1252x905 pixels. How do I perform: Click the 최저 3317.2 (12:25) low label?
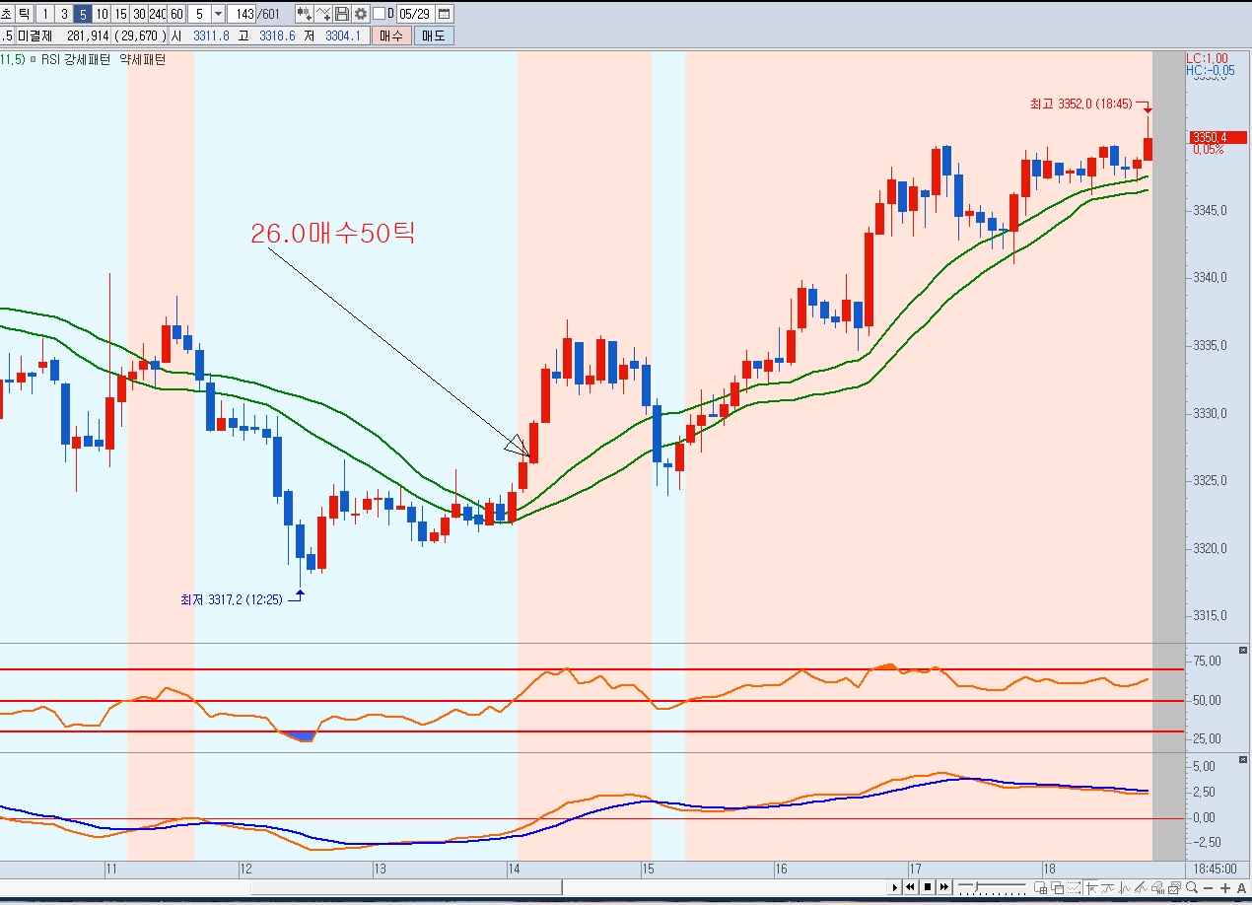tap(231, 598)
